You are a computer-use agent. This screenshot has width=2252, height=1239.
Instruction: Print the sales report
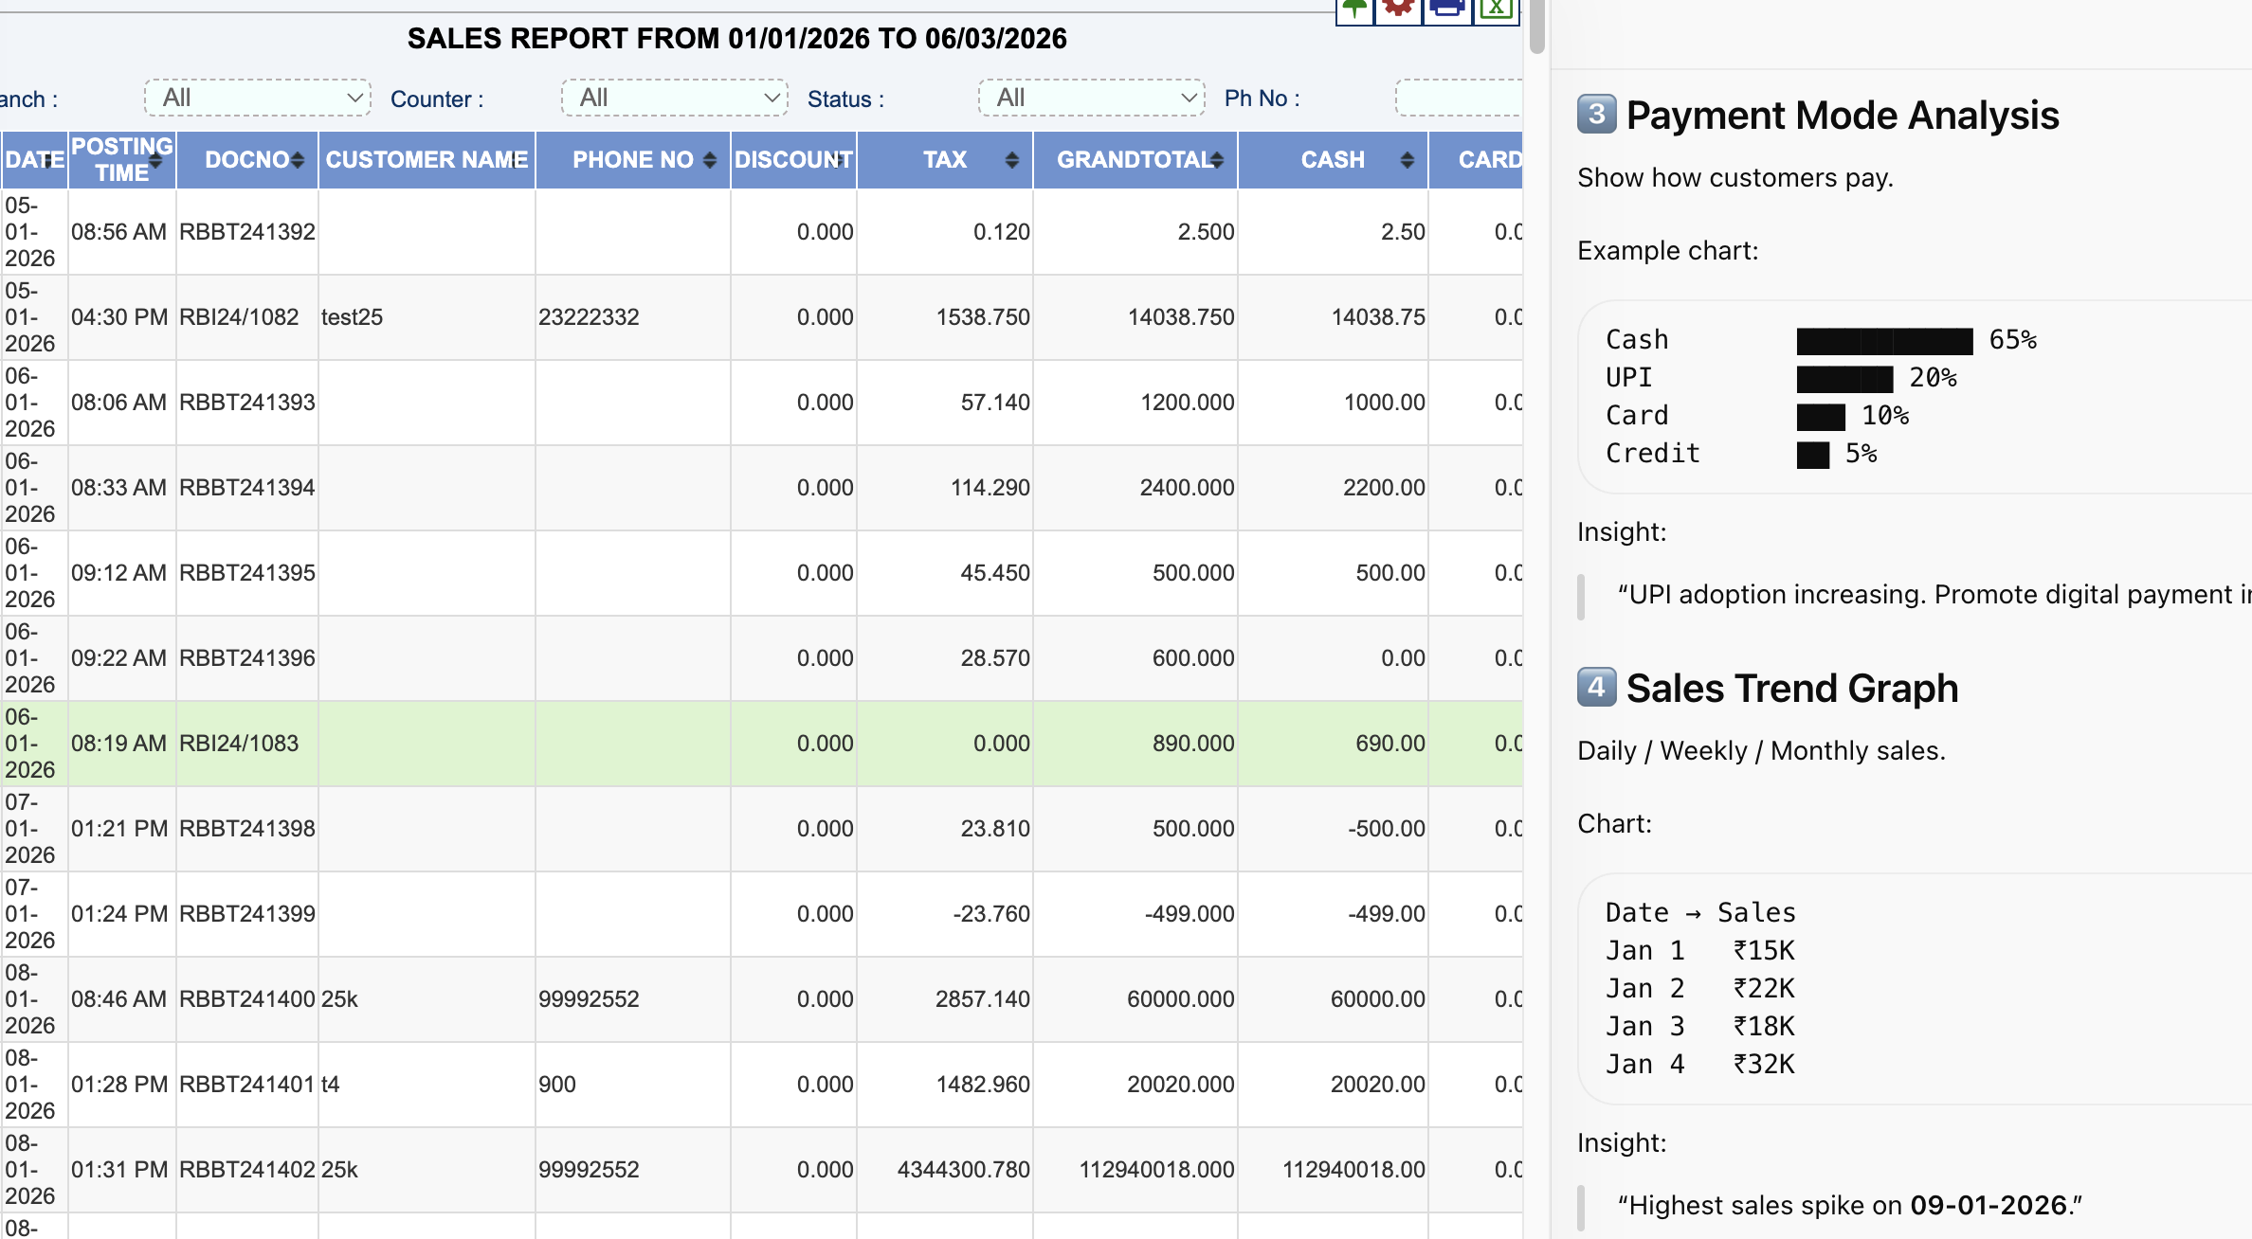(x=1446, y=9)
